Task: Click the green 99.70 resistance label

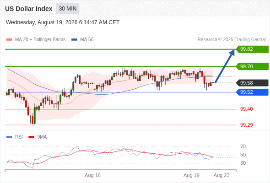Action: (252, 66)
